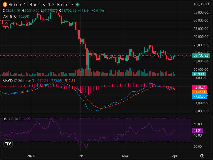
Task: Open the TradingView logo link
Action: pos(8,144)
